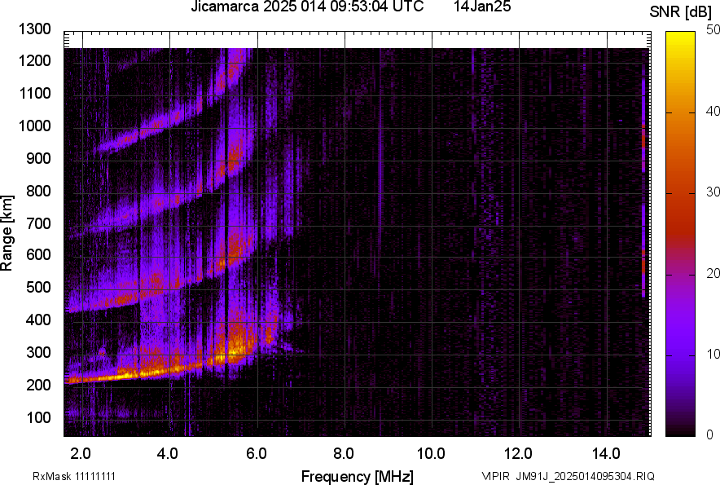Click the SNR [dB] colorbar title

pyautogui.click(x=681, y=12)
